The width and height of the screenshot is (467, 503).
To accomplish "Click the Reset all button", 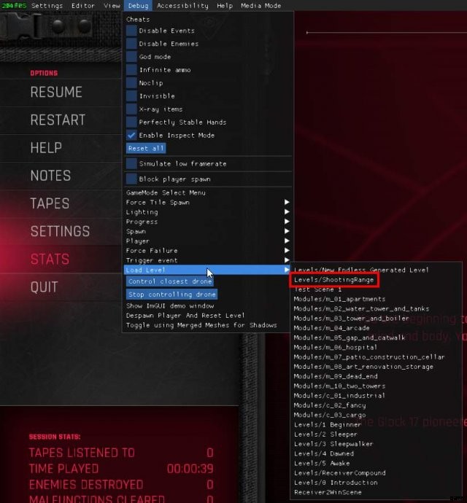I will click(146, 149).
